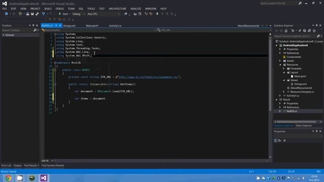Click the Toggle Bookmark toolbar icon
This screenshot has width=324, height=182.
[157, 14]
